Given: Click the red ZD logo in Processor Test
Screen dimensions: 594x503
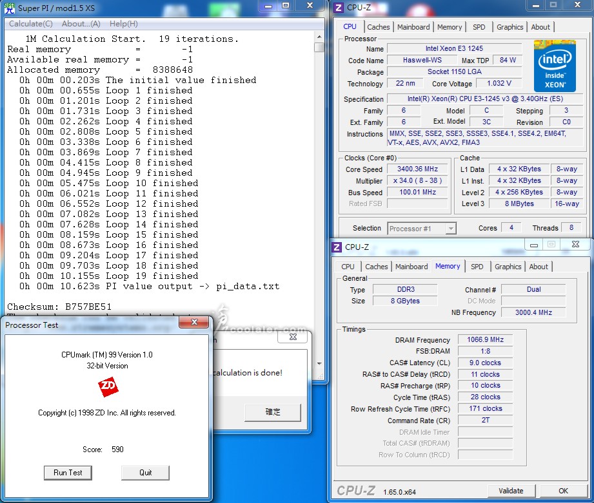Looking at the screenshot, I should [108, 386].
